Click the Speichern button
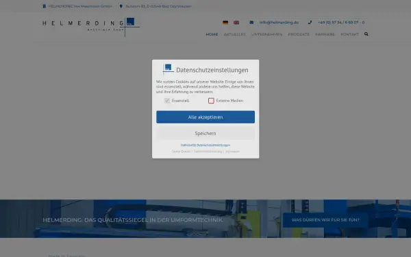This screenshot has height=257, width=411. [206, 134]
